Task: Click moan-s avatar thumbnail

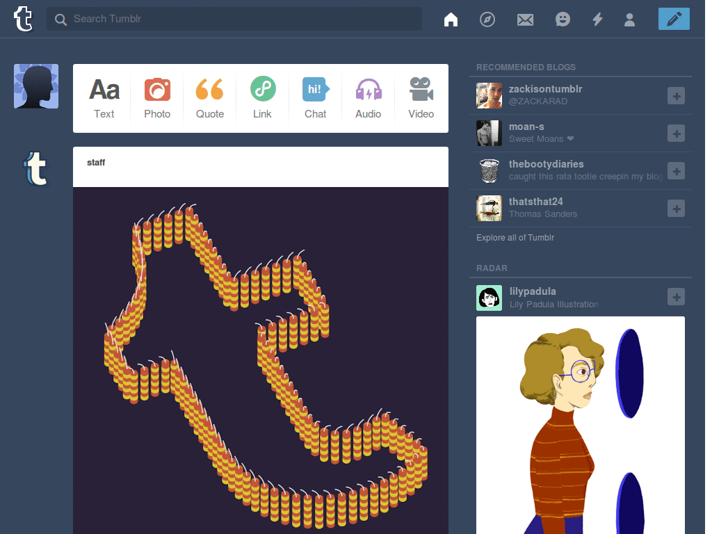Action: point(489,133)
